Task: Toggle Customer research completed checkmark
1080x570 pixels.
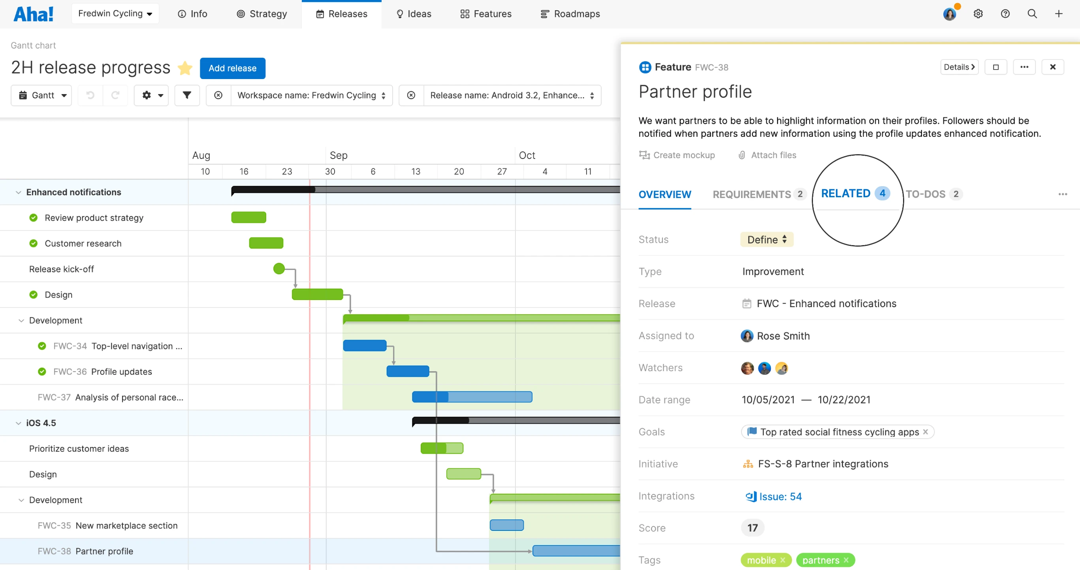Action: 34,243
